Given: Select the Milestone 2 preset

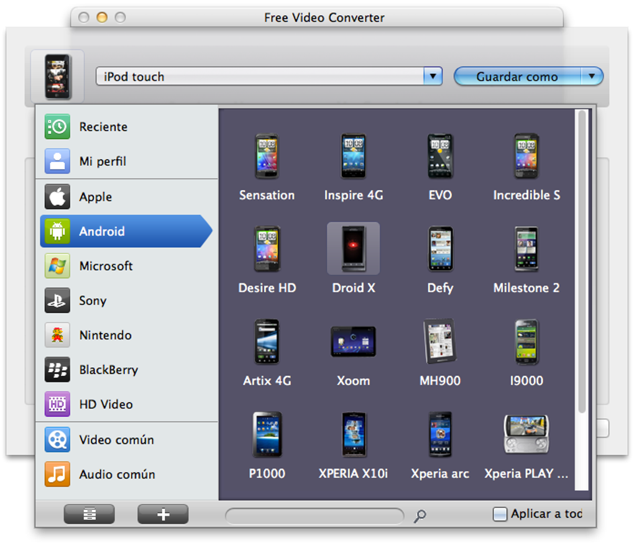Looking at the screenshot, I should coord(526,260).
